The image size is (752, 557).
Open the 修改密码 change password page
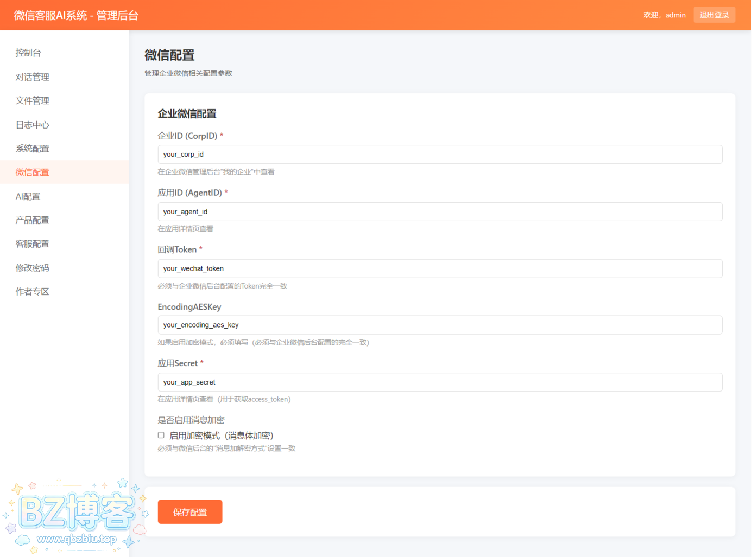pyautogui.click(x=32, y=267)
